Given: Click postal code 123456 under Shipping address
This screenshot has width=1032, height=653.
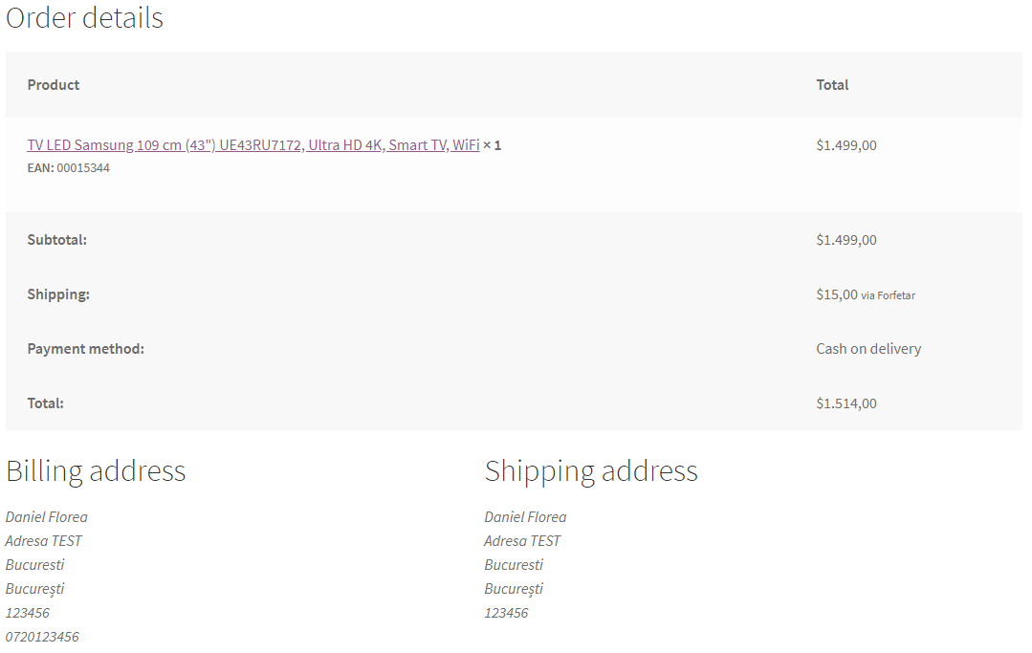Looking at the screenshot, I should pos(506,613).
